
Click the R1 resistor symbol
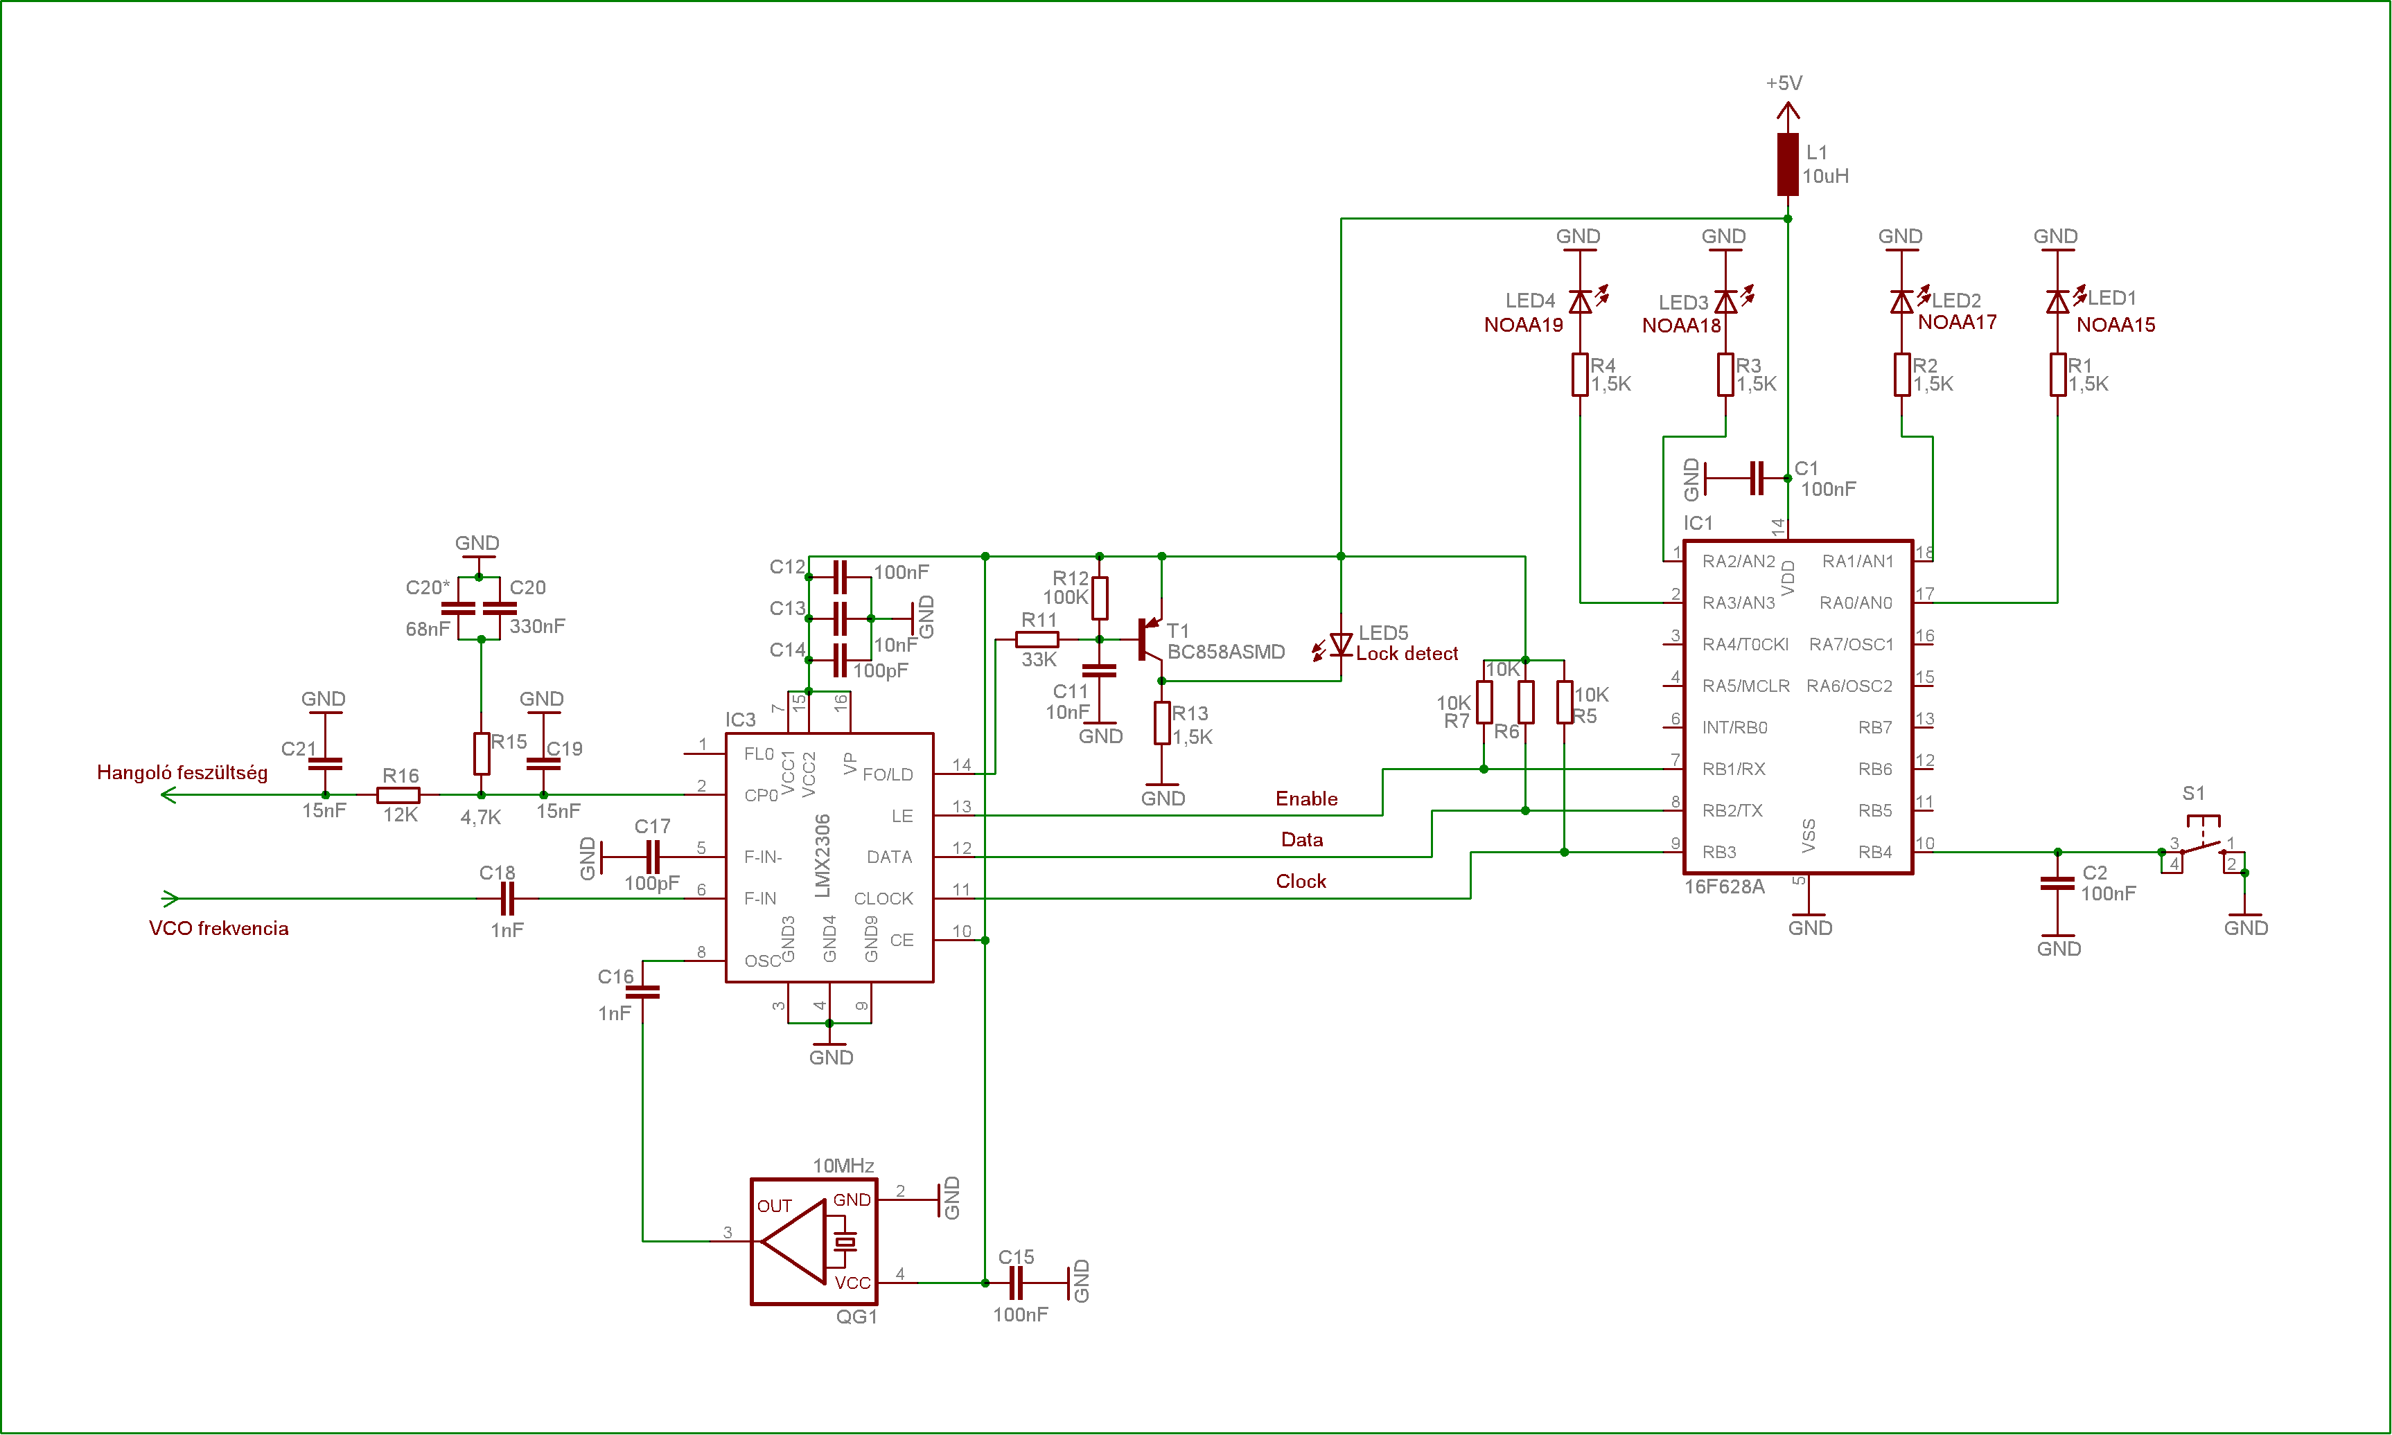[x=2057, y=375]
